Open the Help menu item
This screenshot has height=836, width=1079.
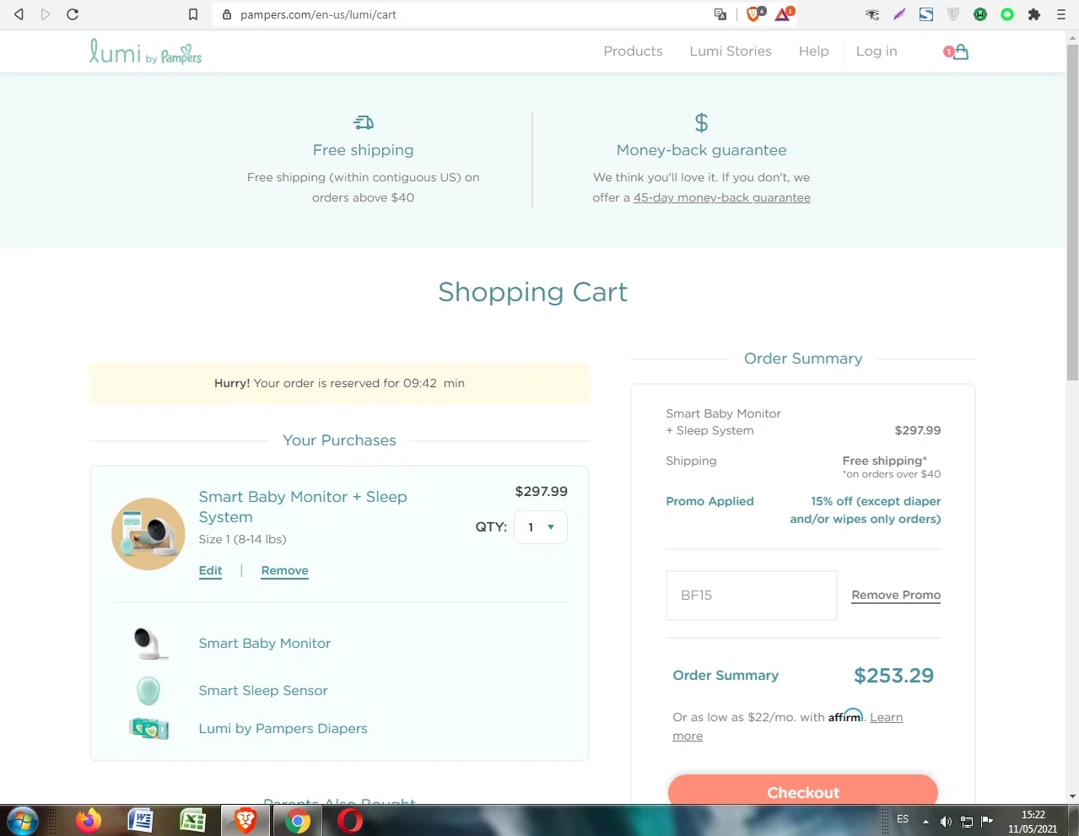(814, 51)
